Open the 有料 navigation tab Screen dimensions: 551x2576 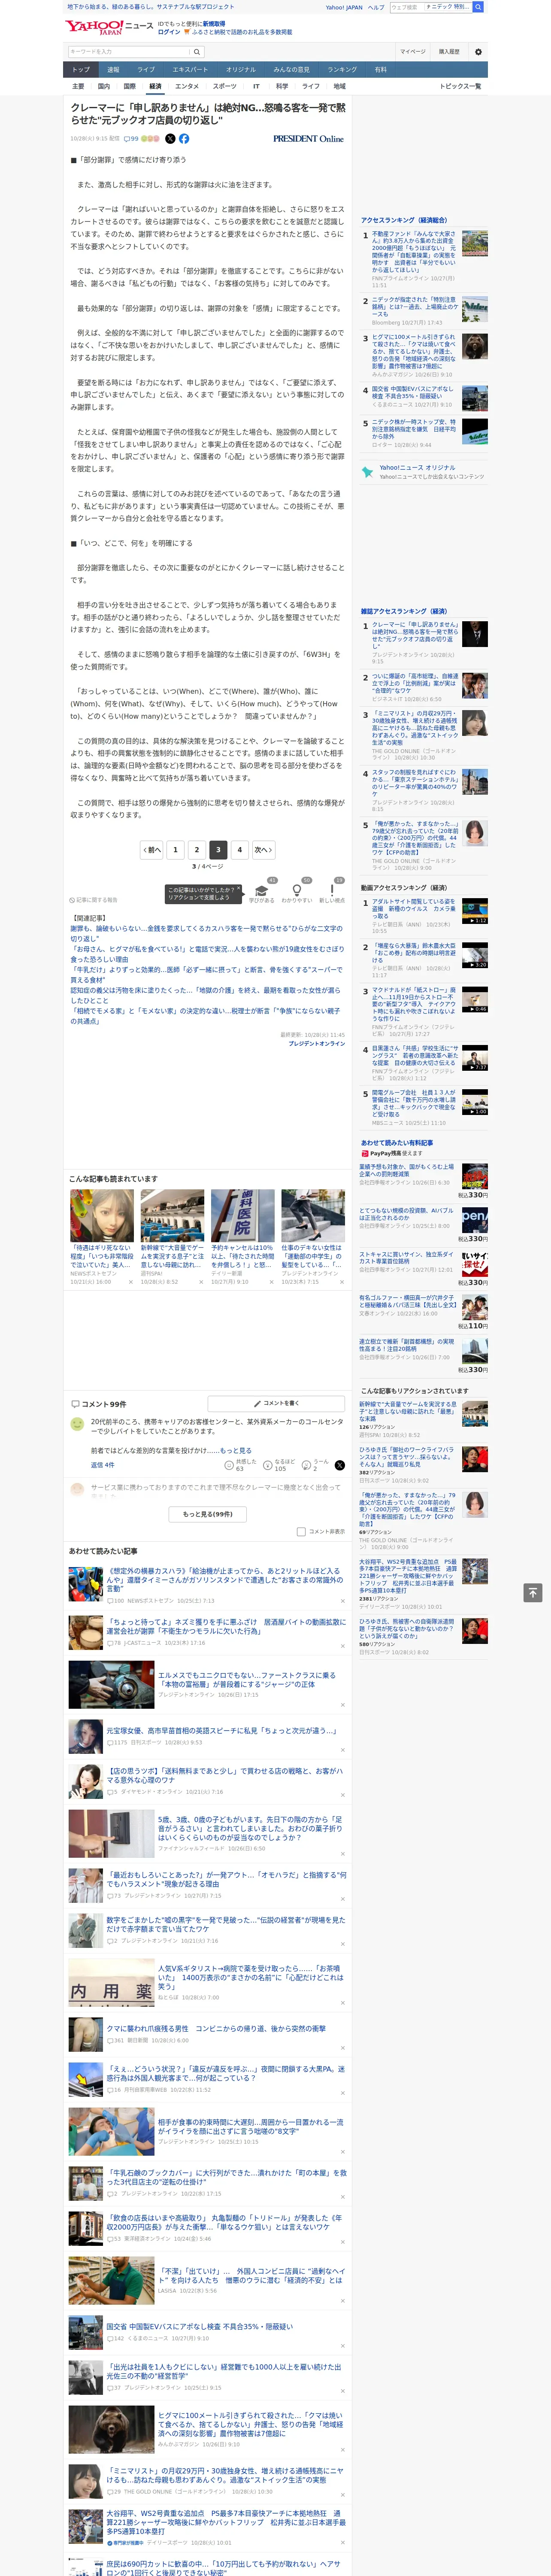click(380, 70)
